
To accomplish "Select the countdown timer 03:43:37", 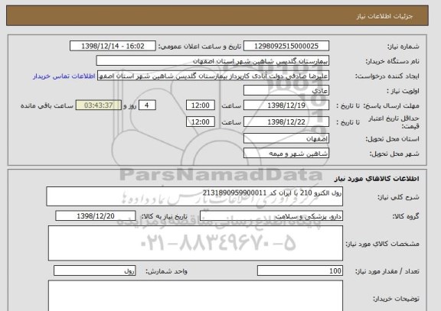I will click(99, 105).
